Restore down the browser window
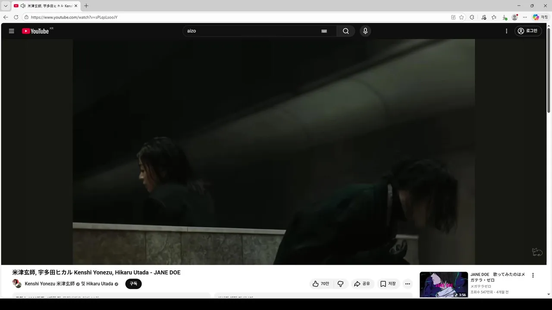Viewport: 552px width, 310px height. 532,6
